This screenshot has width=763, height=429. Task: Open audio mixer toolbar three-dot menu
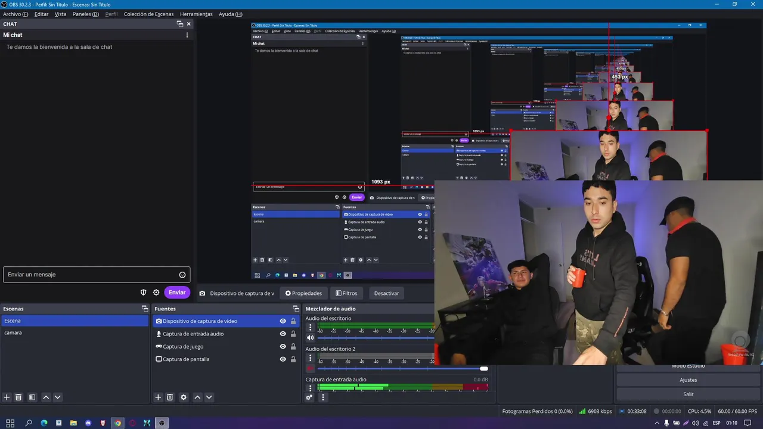(x=323, y=397)
